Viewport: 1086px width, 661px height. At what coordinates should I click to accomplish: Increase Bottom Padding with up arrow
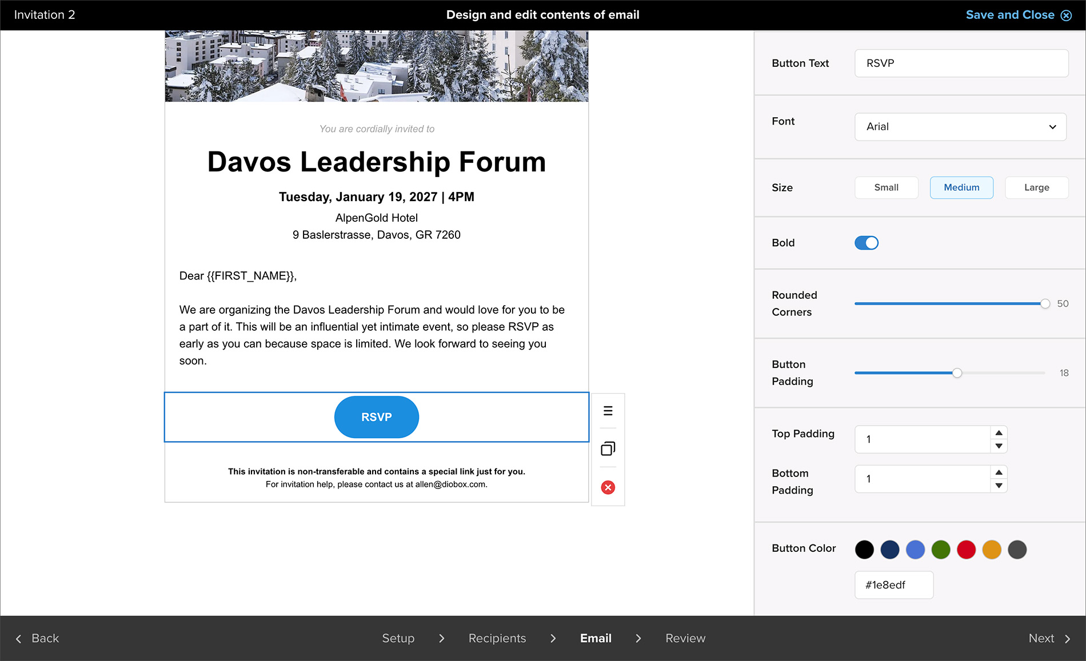click(x=999, y=472)
